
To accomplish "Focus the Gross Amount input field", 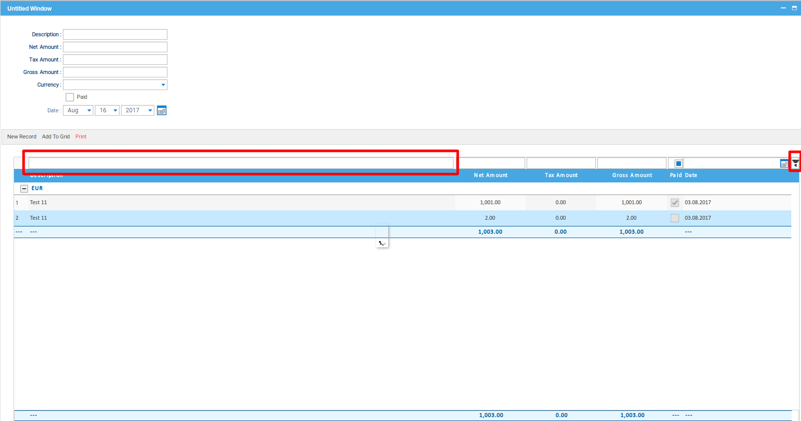I will 115,72.
